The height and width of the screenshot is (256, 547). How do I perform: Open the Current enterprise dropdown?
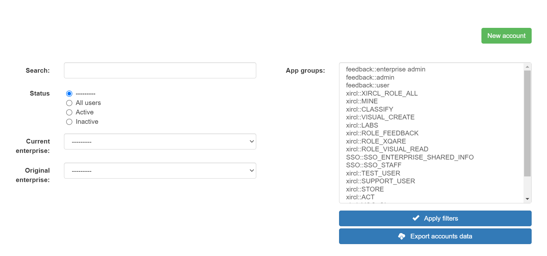pyautogui.click(x=160, y=141)
